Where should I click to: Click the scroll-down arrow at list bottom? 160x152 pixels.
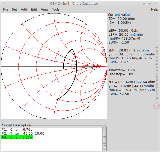(105, 149)
